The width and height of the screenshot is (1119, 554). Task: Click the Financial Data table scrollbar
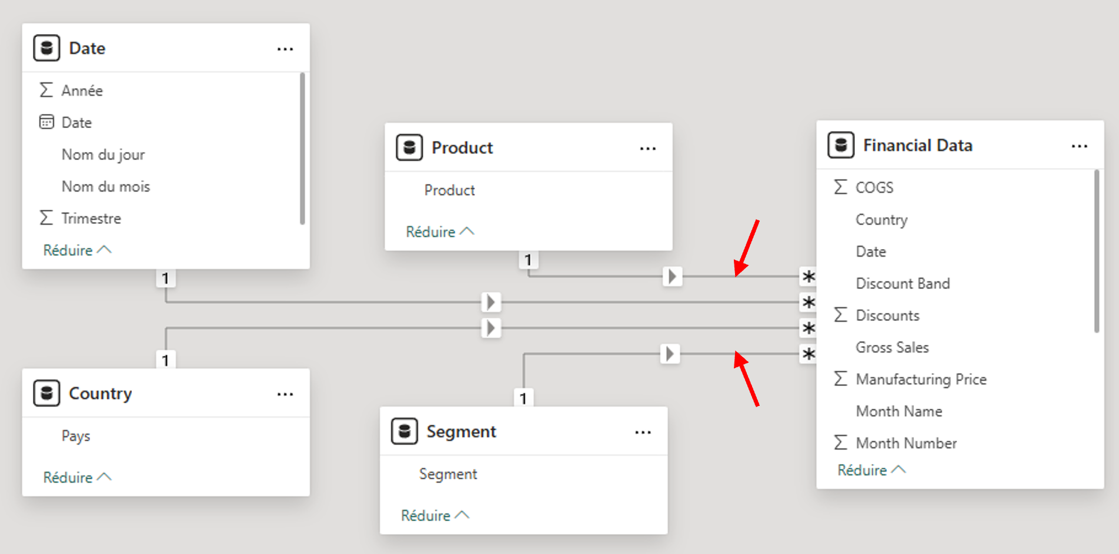[1096, 251]
